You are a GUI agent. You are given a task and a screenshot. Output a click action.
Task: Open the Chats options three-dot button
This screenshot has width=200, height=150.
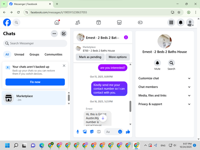click(54, 34)
